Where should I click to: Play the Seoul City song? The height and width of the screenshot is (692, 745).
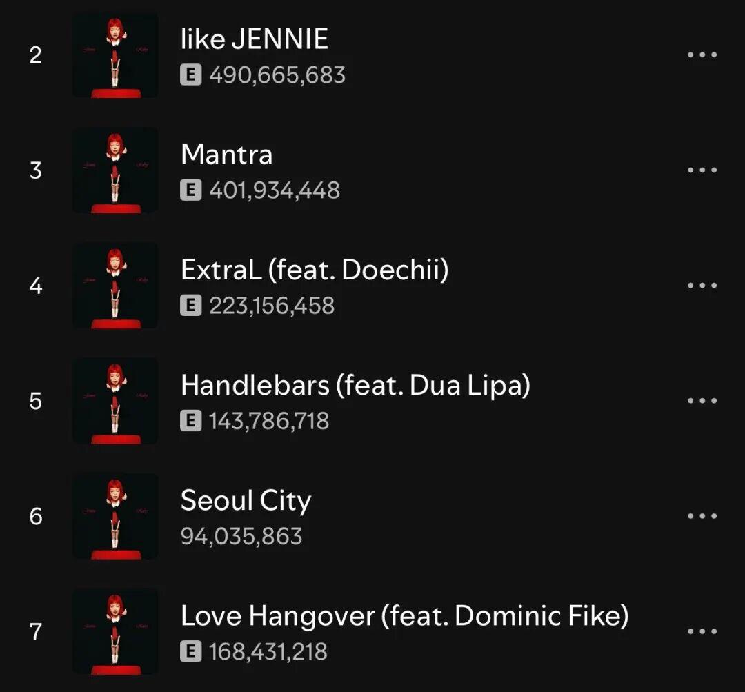(246, 501)
